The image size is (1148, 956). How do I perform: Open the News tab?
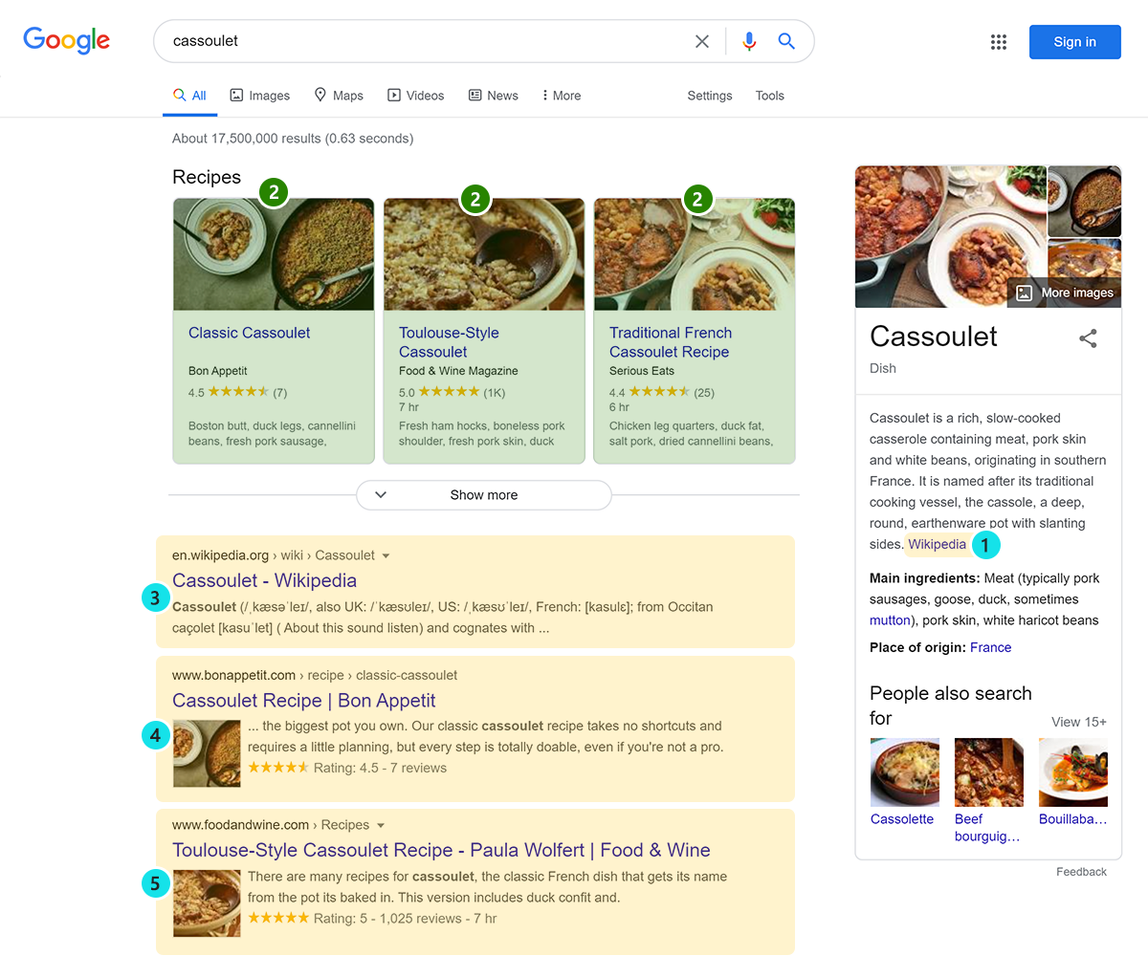pos(493,96)
